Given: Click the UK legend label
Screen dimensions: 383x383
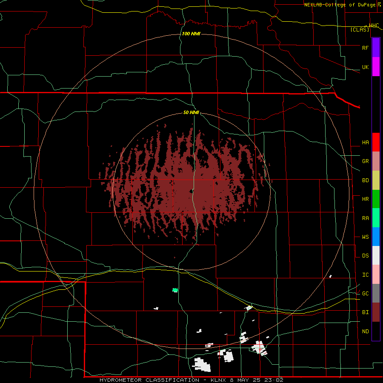Looking at the screenshot, I should point(365,67).
